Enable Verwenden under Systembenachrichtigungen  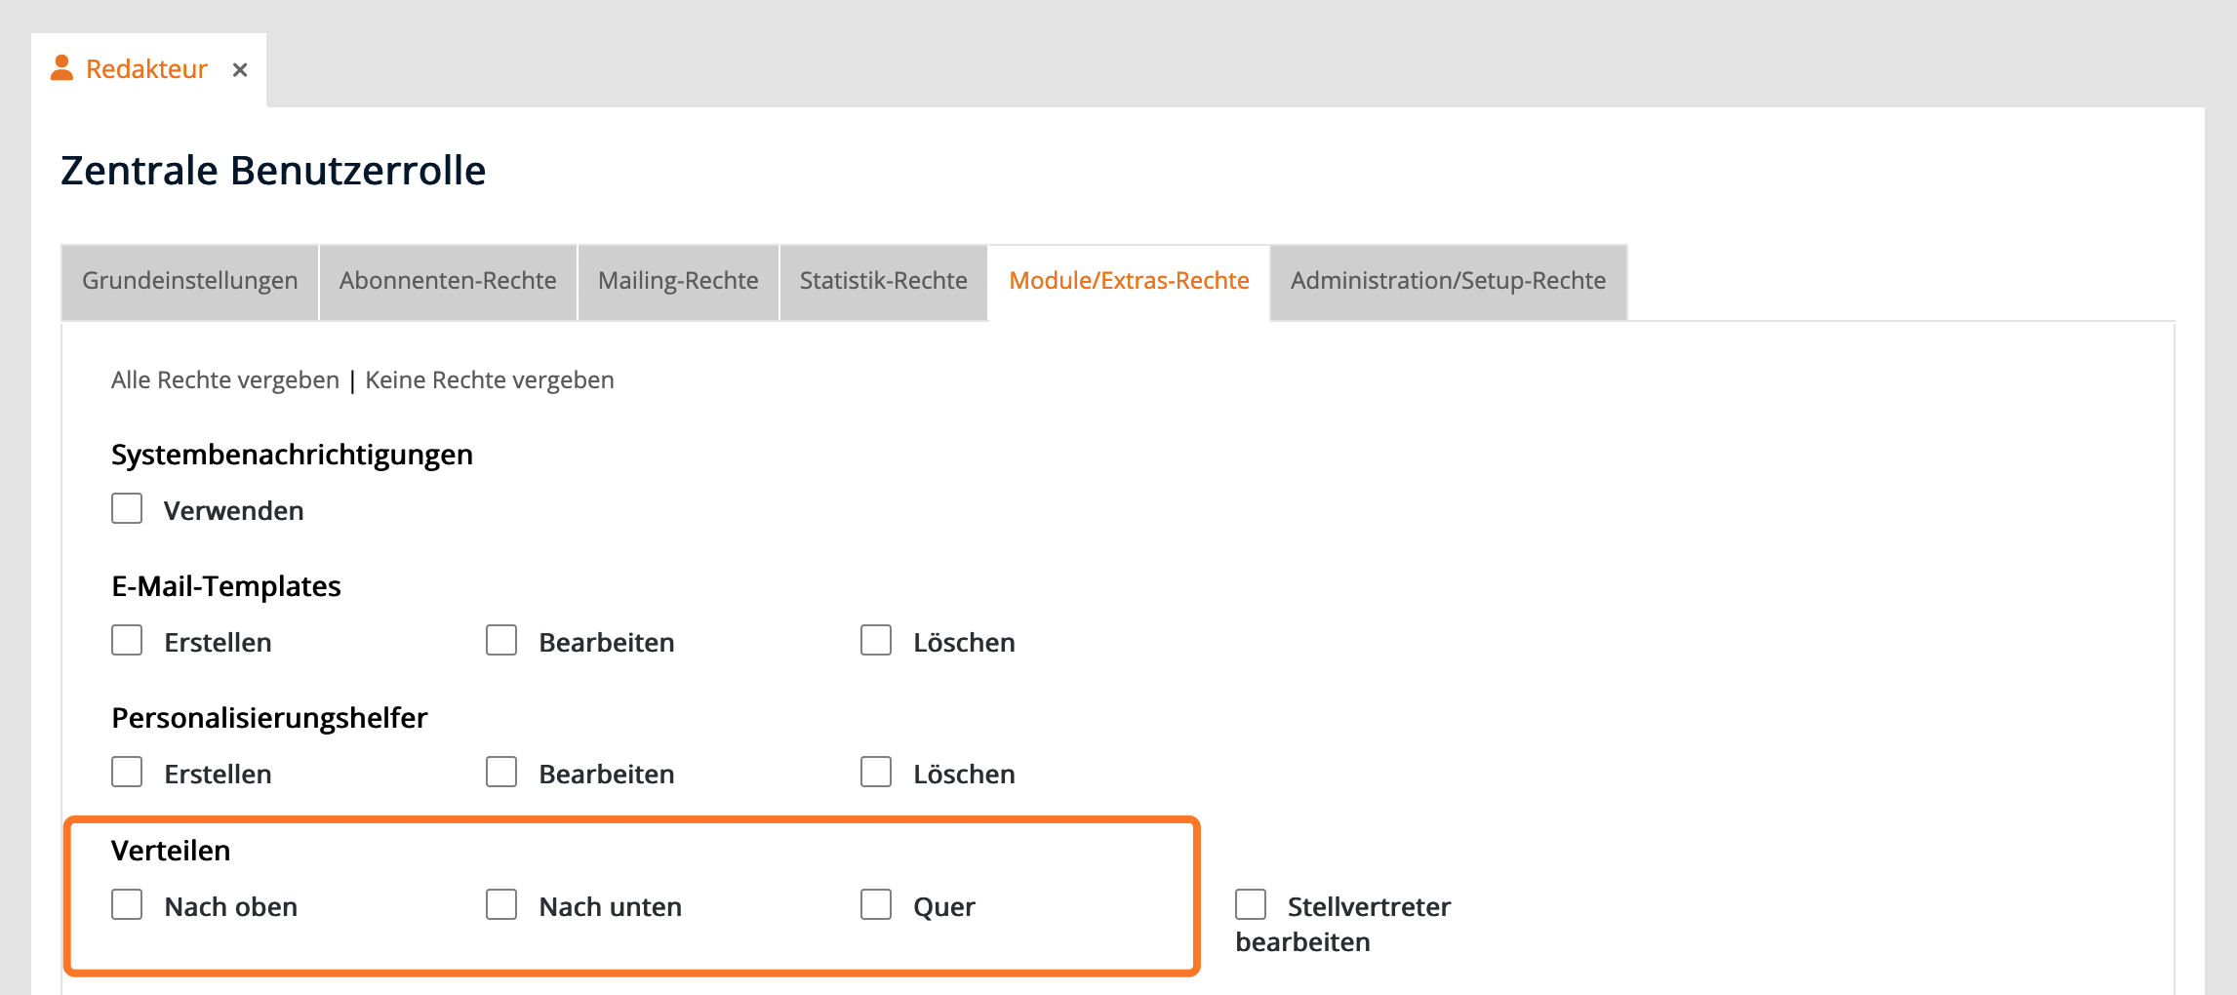(127, 509)
